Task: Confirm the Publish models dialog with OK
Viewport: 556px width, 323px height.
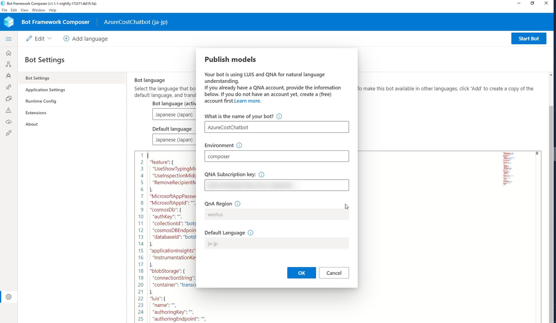Action: tap(302, 273)
